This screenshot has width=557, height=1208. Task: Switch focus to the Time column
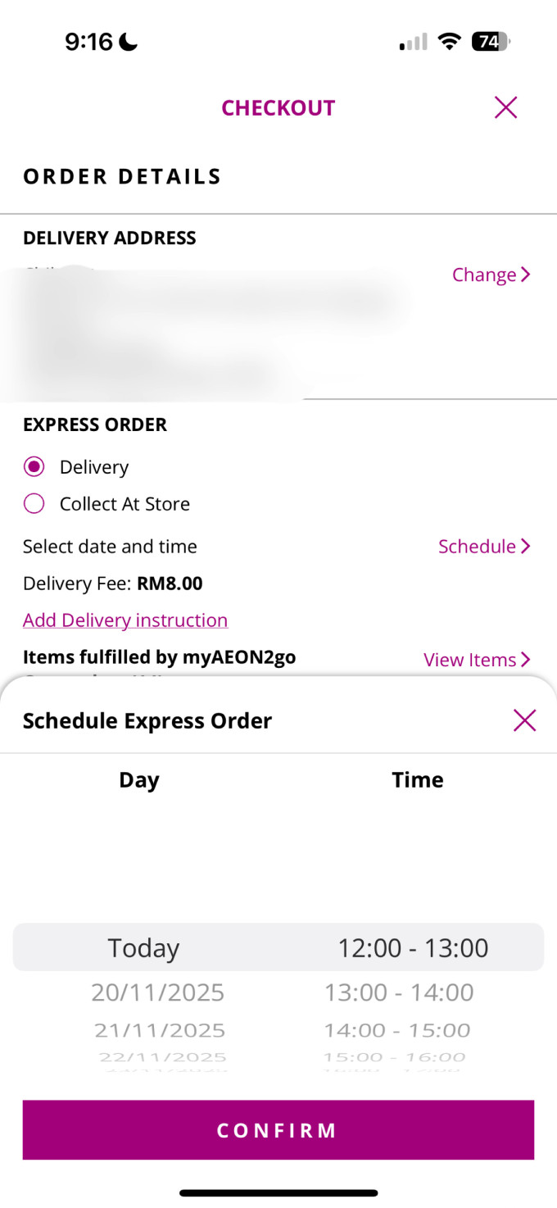417,779
